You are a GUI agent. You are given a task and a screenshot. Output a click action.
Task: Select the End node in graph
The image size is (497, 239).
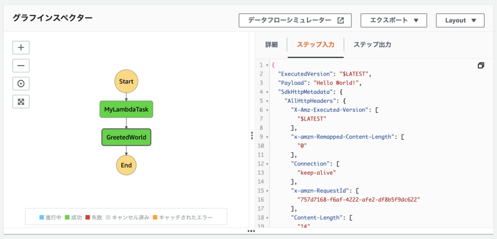126,165
